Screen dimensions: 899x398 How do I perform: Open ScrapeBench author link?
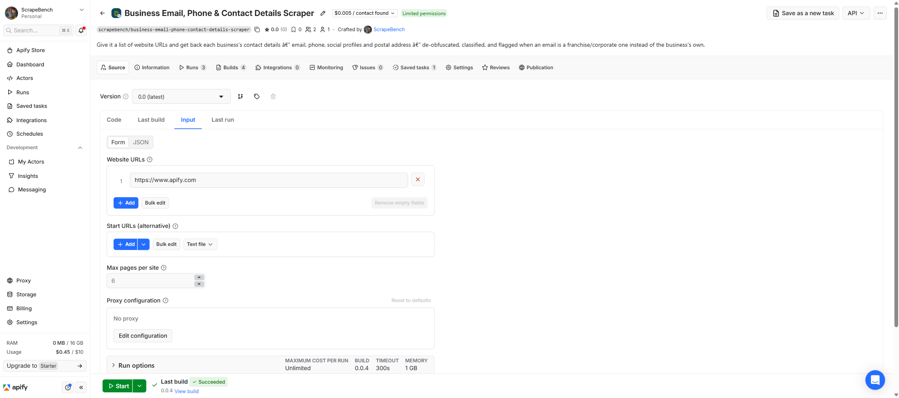pos(389,30)
